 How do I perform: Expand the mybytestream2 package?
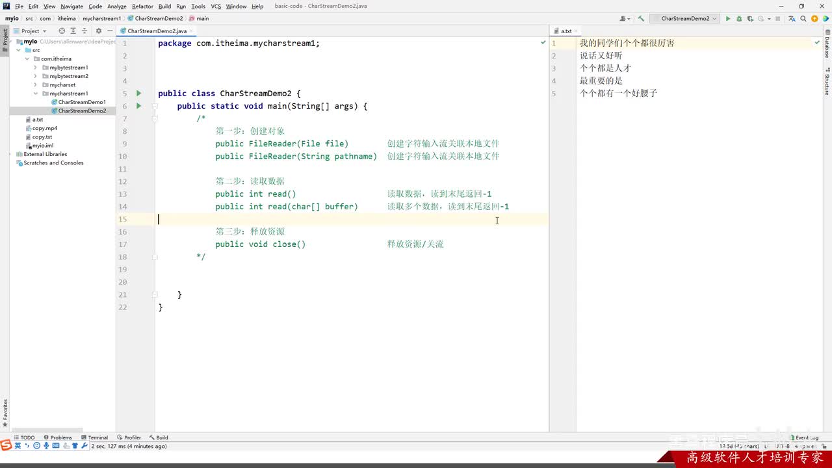36,76
